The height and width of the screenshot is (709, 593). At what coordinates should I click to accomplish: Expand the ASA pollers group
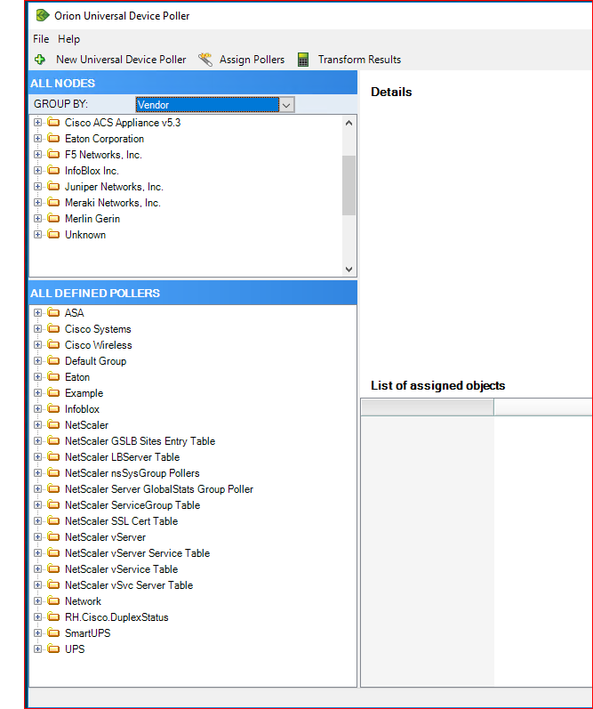click(37, 312)
